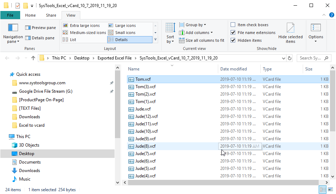
Task: Go to Exported Excel File breadcrumb
Action: tap(115, 58)
